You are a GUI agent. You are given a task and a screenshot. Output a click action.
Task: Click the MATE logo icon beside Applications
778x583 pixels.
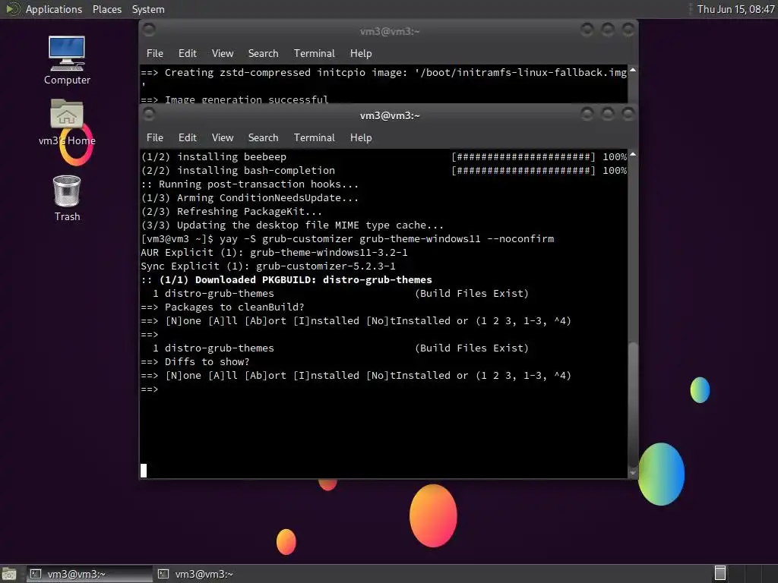12,9
